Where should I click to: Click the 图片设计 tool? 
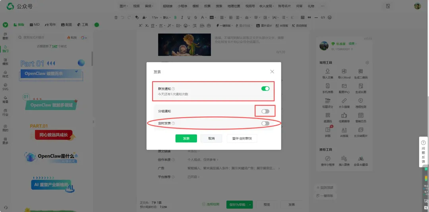(x=264, y=26)
